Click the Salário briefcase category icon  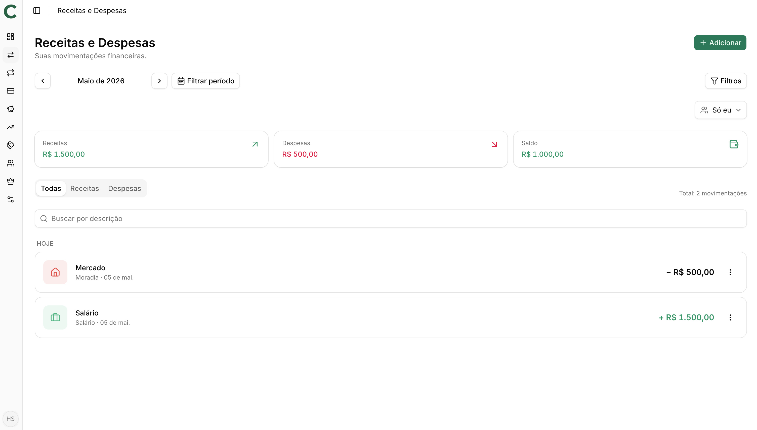click(x=55, y=317)
